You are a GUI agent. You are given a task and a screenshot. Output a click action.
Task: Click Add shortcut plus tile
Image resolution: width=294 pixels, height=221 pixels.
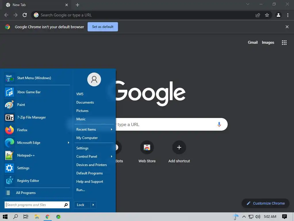click(x=179, y=152)
